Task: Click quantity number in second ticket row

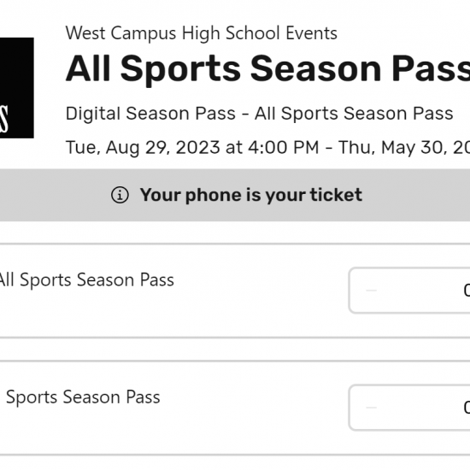Action: (467, 408)
